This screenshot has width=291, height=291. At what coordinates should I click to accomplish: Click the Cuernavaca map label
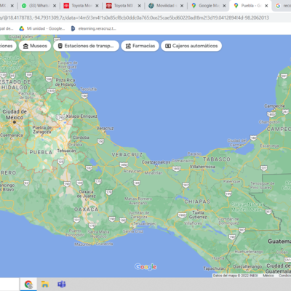pos(12,135)
